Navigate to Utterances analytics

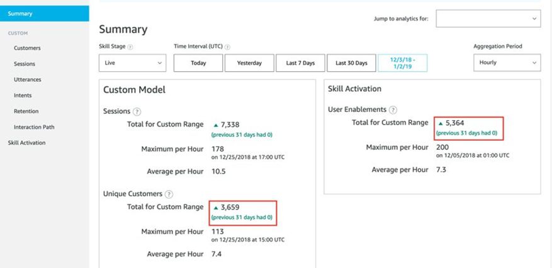[x=28, y=80]
